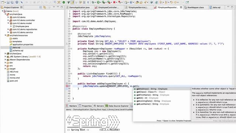Collapse the src/main/java folder
This screenshot has height=133, width=236.
coord(6,14)
